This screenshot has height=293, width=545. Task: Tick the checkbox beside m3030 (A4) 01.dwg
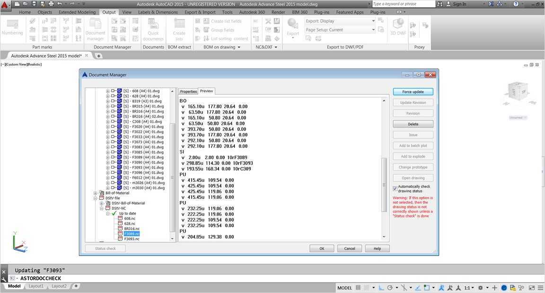point(114,188)
